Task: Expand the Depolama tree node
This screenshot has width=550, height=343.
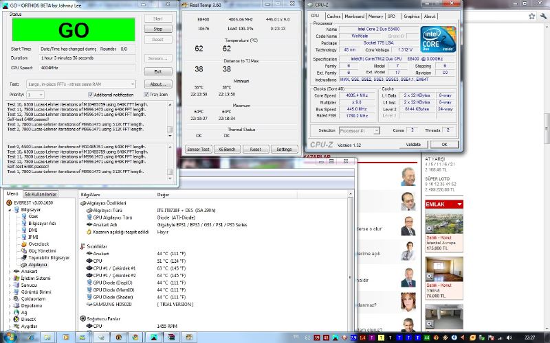Action: point(10,306)
